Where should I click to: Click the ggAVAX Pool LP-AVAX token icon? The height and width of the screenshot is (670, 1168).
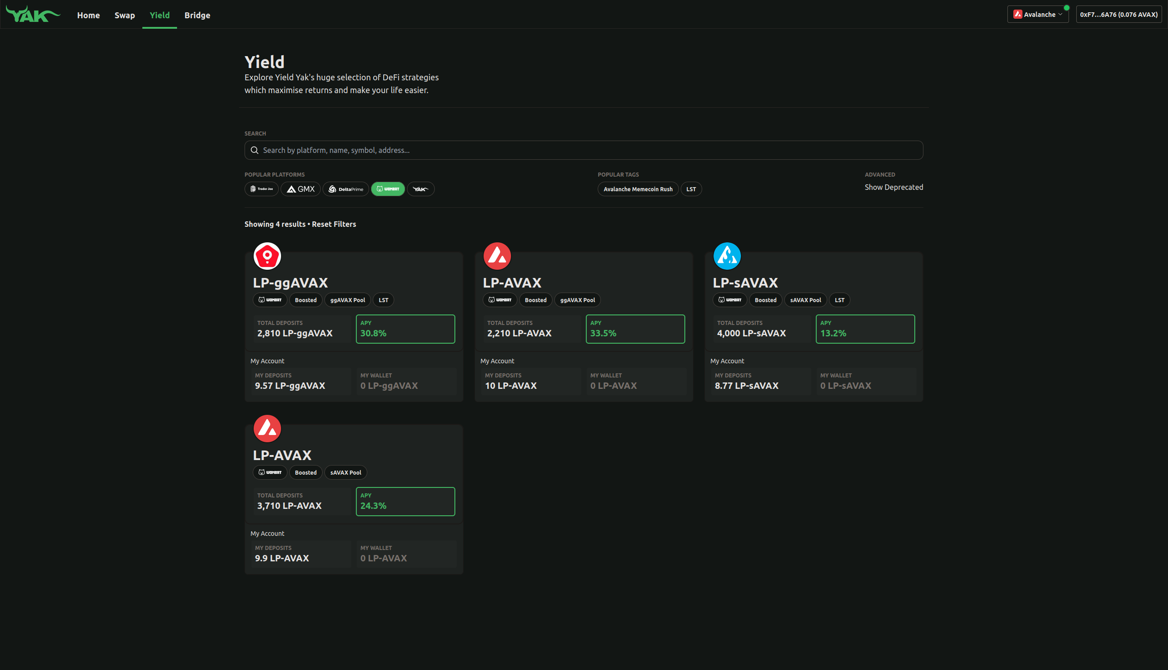pos(497,256)
